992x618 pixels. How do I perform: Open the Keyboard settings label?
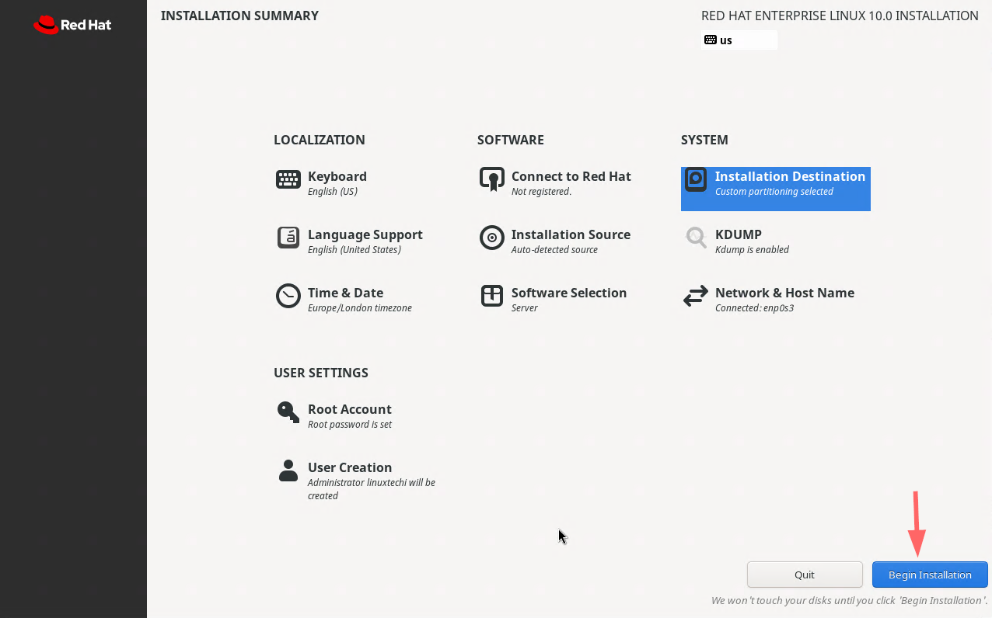coord(337,176)
